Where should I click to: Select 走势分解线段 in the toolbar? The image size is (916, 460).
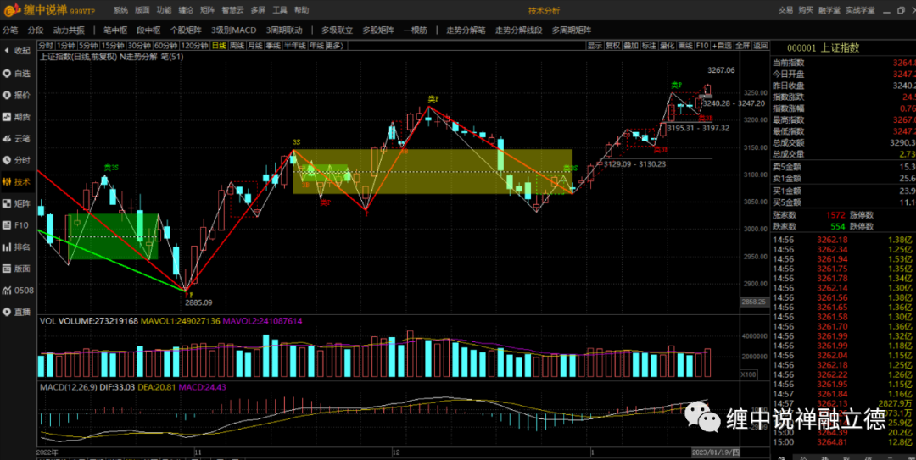point(519,30)
